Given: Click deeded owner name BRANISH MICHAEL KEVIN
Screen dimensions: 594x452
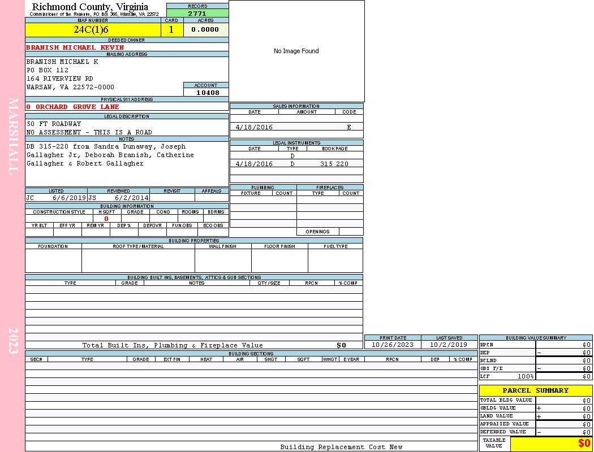Looking at the screenshot, I should click(x=75, y=47).
